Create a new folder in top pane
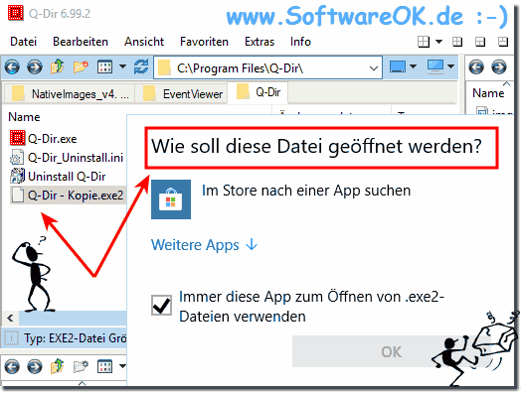The image size is (521, 393). 81,67
